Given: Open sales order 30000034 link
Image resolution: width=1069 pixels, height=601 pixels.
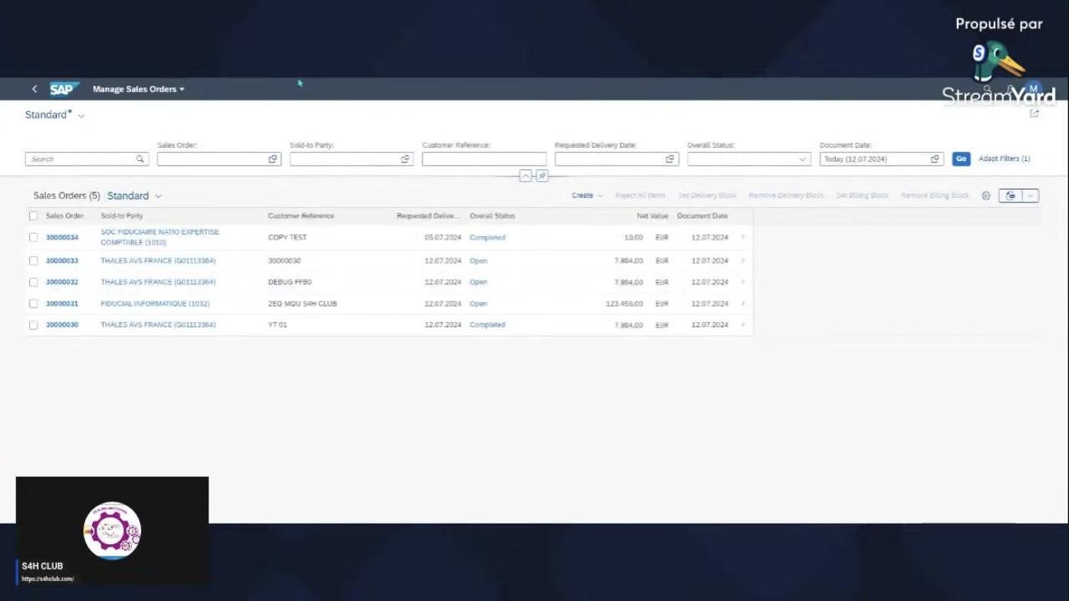Looking at the screenshot, I should (62, 238).
